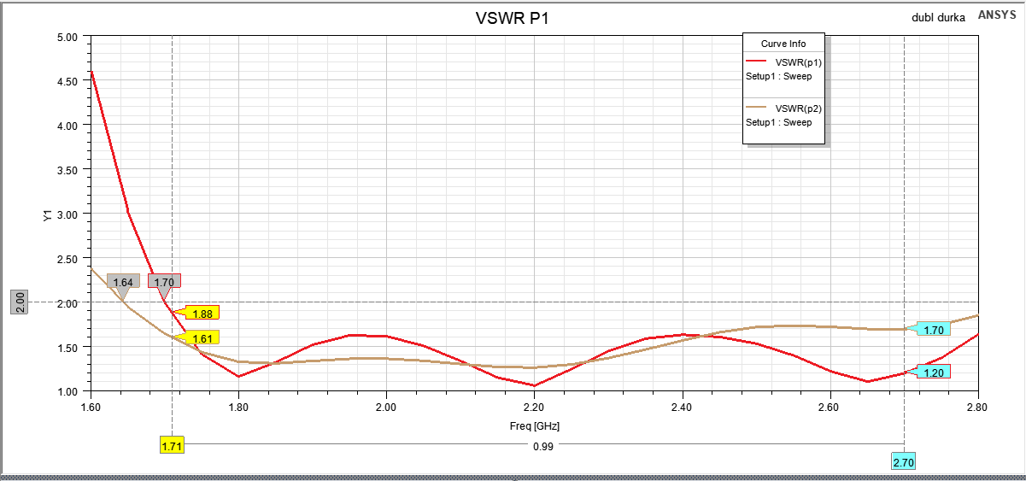Image resolution: width=1026 pixels, height=481 pixels.
Task: Select the Freq [GHz] axis label
Action: 534,425
